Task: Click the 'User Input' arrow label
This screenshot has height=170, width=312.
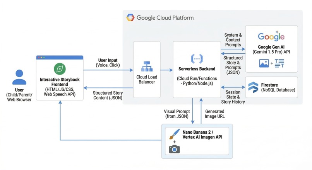Action: pyautogui.click(x=108, y=60)
